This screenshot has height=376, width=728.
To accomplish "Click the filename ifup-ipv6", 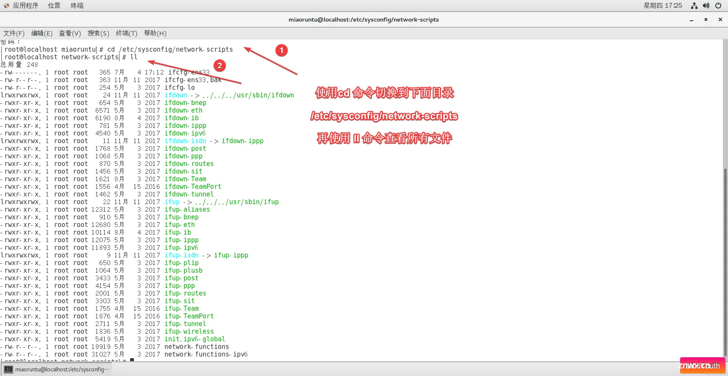I will [x=181, y=248].
